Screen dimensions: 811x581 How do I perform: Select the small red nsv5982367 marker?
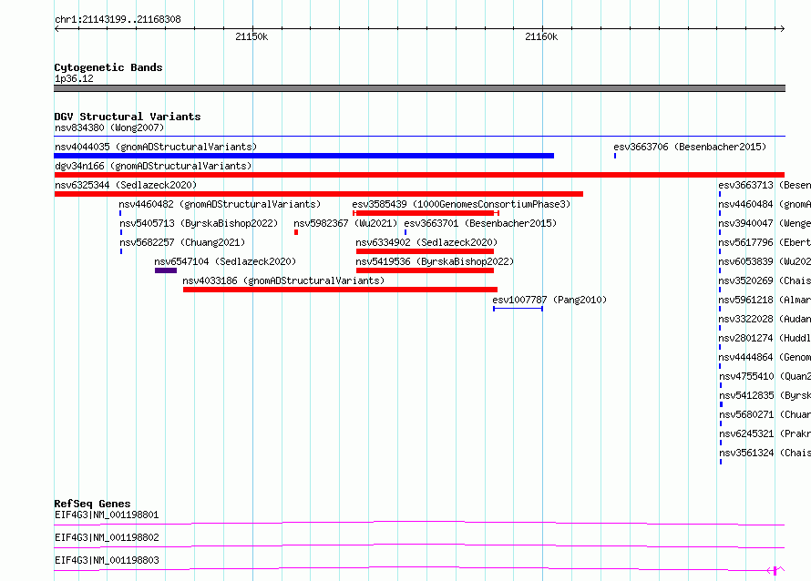point(296,232)
